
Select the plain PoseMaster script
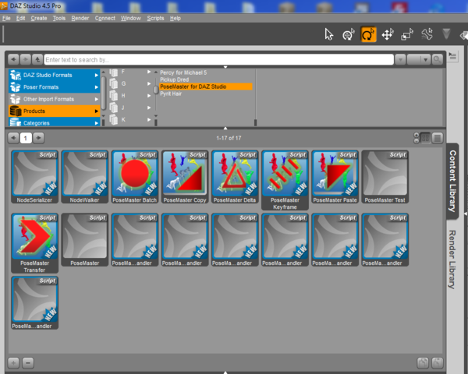point(85,240)
